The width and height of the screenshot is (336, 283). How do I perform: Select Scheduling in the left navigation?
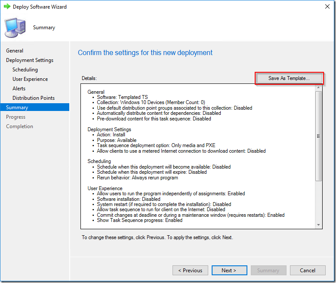pyautogui.click(x=25, y=70)
